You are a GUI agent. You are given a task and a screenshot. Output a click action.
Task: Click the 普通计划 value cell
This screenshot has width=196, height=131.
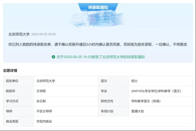pos(161,111)
